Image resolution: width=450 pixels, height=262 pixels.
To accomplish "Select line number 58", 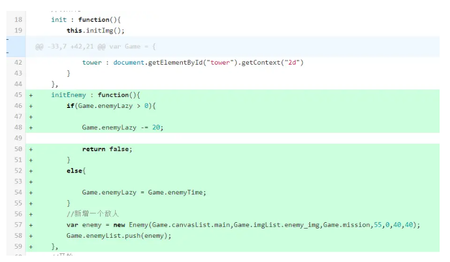I will click(18, 235).
